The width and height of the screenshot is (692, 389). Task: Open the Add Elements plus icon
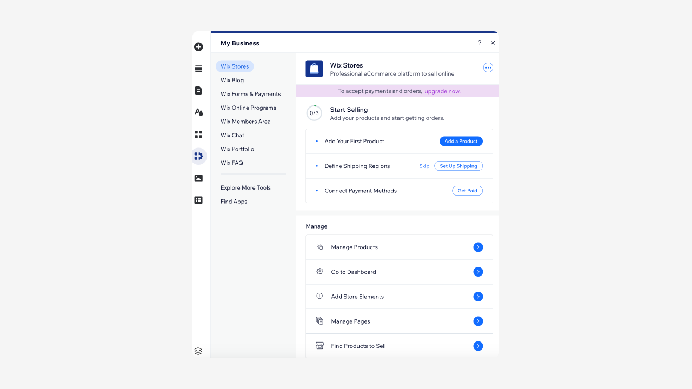pyautogui.click(x=198, y=47)
